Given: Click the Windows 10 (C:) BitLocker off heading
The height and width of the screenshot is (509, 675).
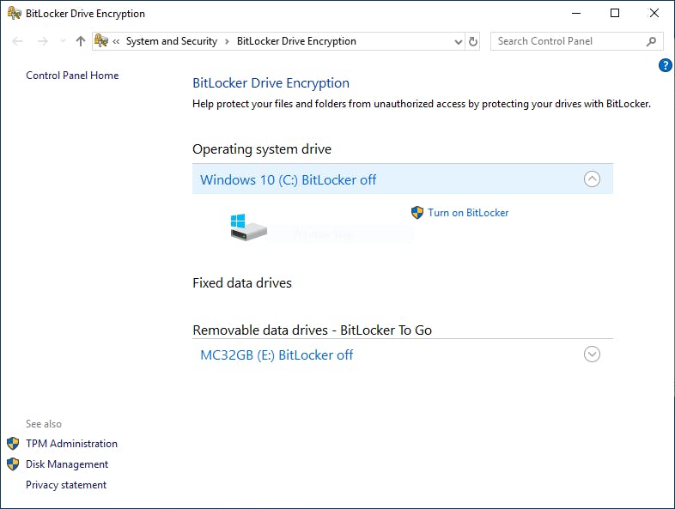Looking at the screenshot, I should coord(288,179).
